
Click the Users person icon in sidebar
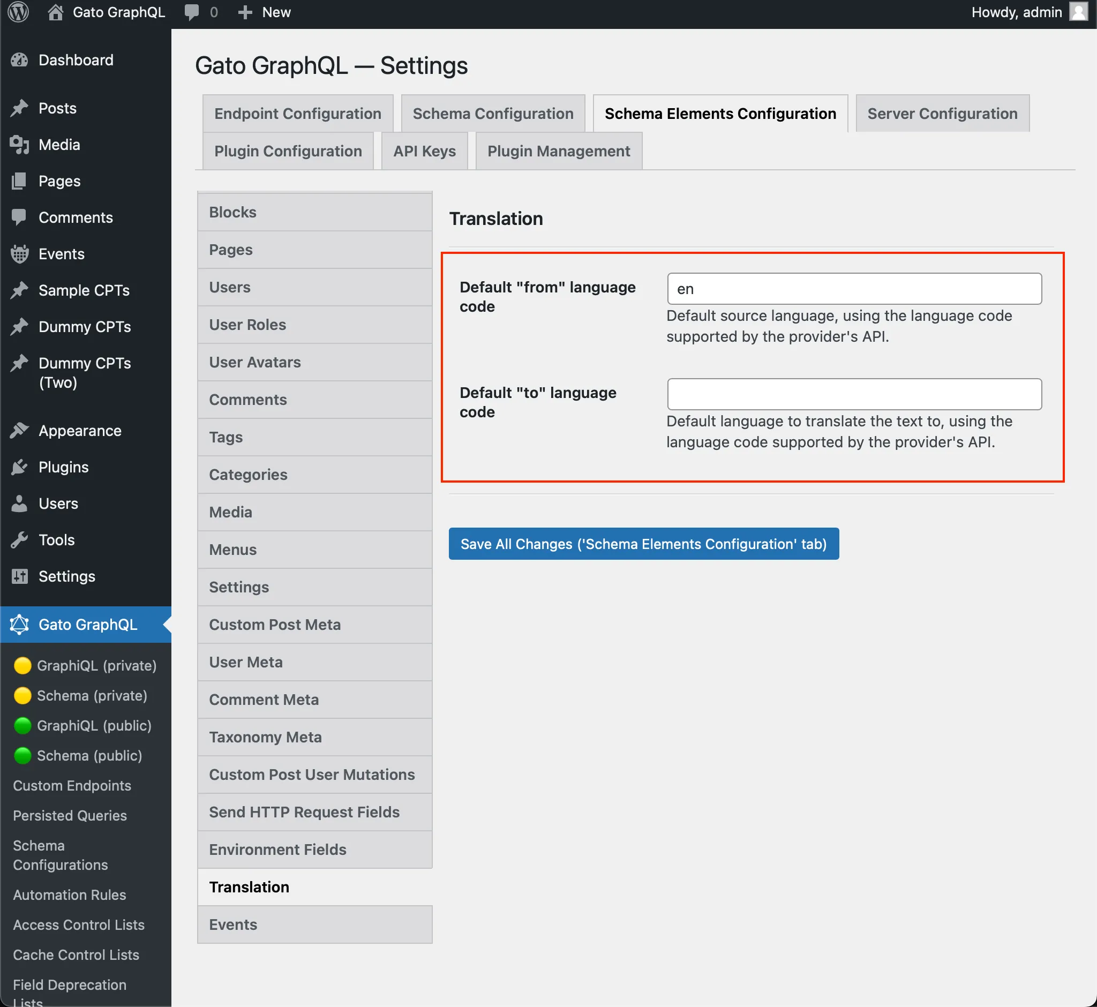tap(20, 503)
